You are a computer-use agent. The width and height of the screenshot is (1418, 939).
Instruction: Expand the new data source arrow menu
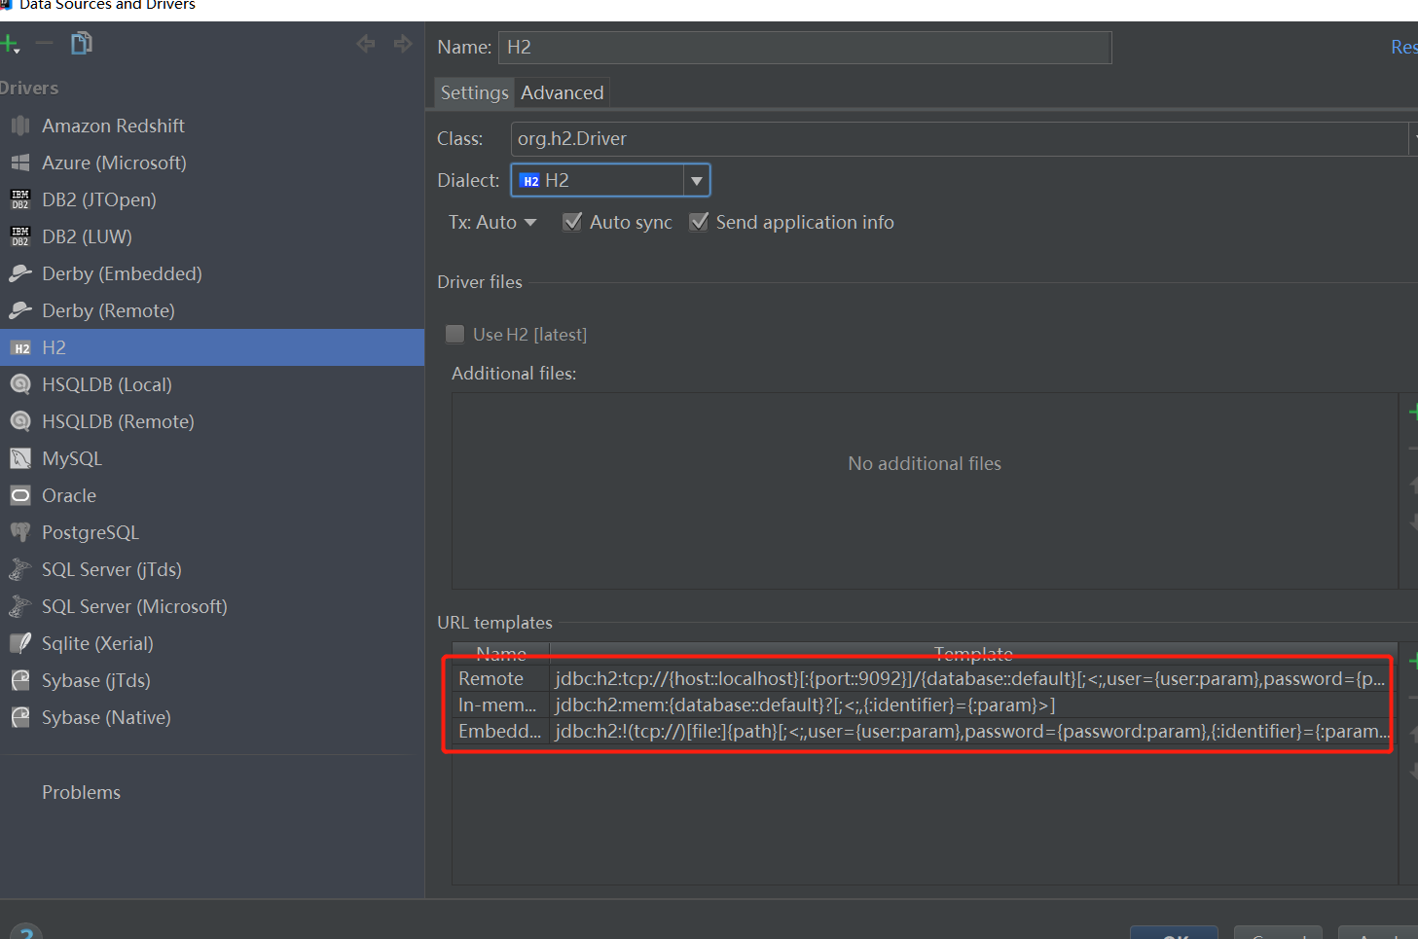[x=18, y=50]
